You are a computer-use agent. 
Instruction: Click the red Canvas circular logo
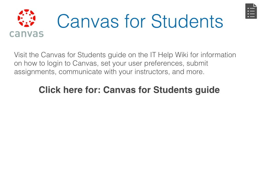tap(26, 18)
